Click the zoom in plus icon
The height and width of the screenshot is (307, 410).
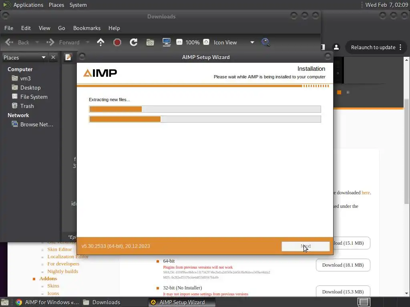click(206, 42)
